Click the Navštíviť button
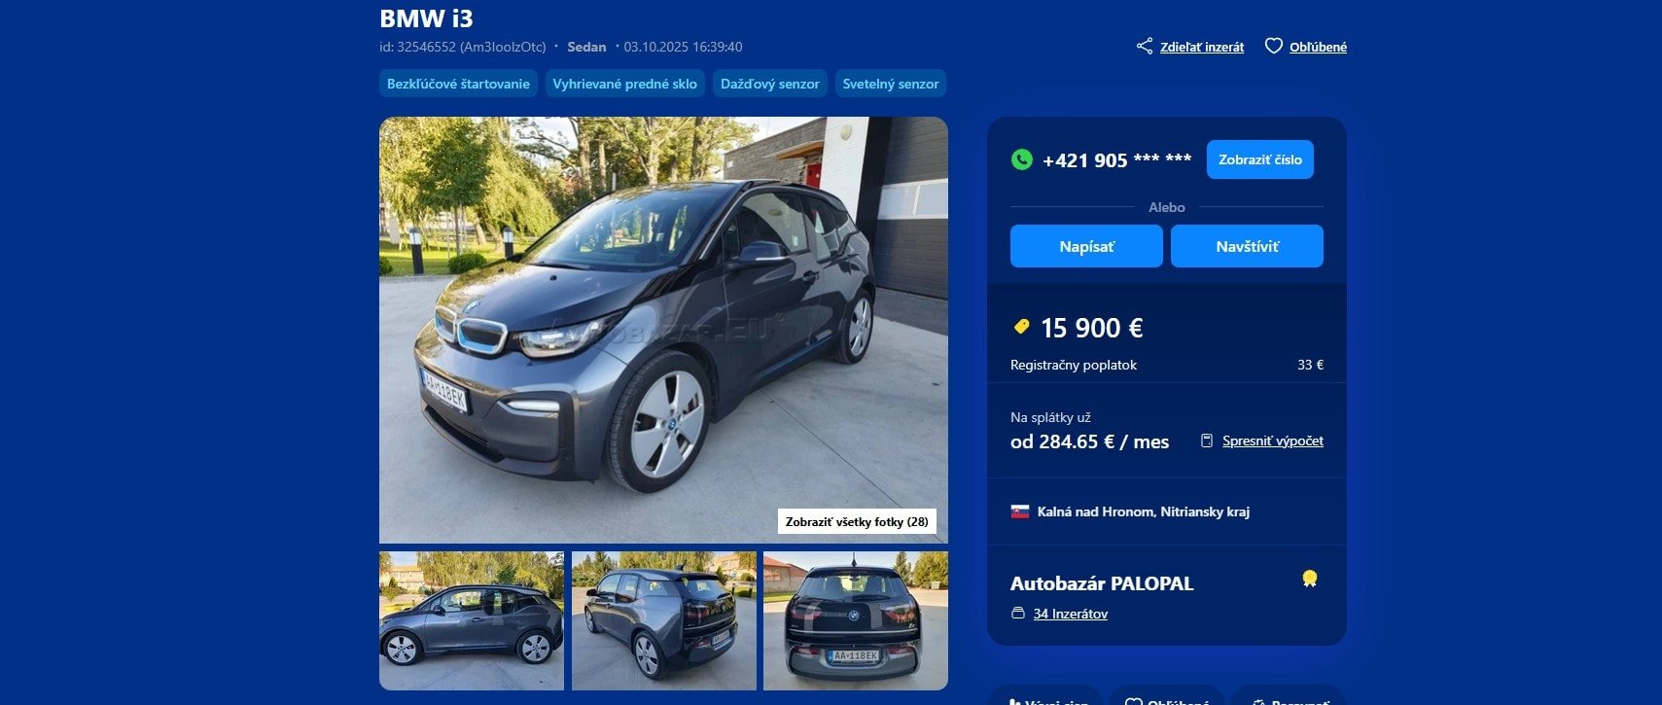1662x705 pixels. 1247,246
